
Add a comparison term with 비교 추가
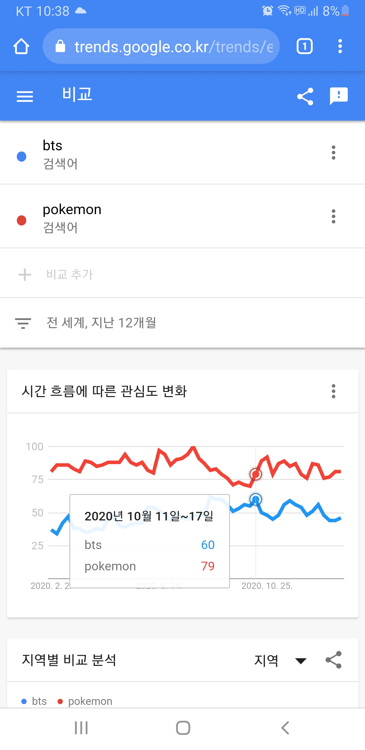(182, 274)
